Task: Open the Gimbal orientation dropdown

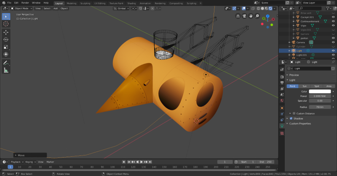Action: click(x=121, y=8)
